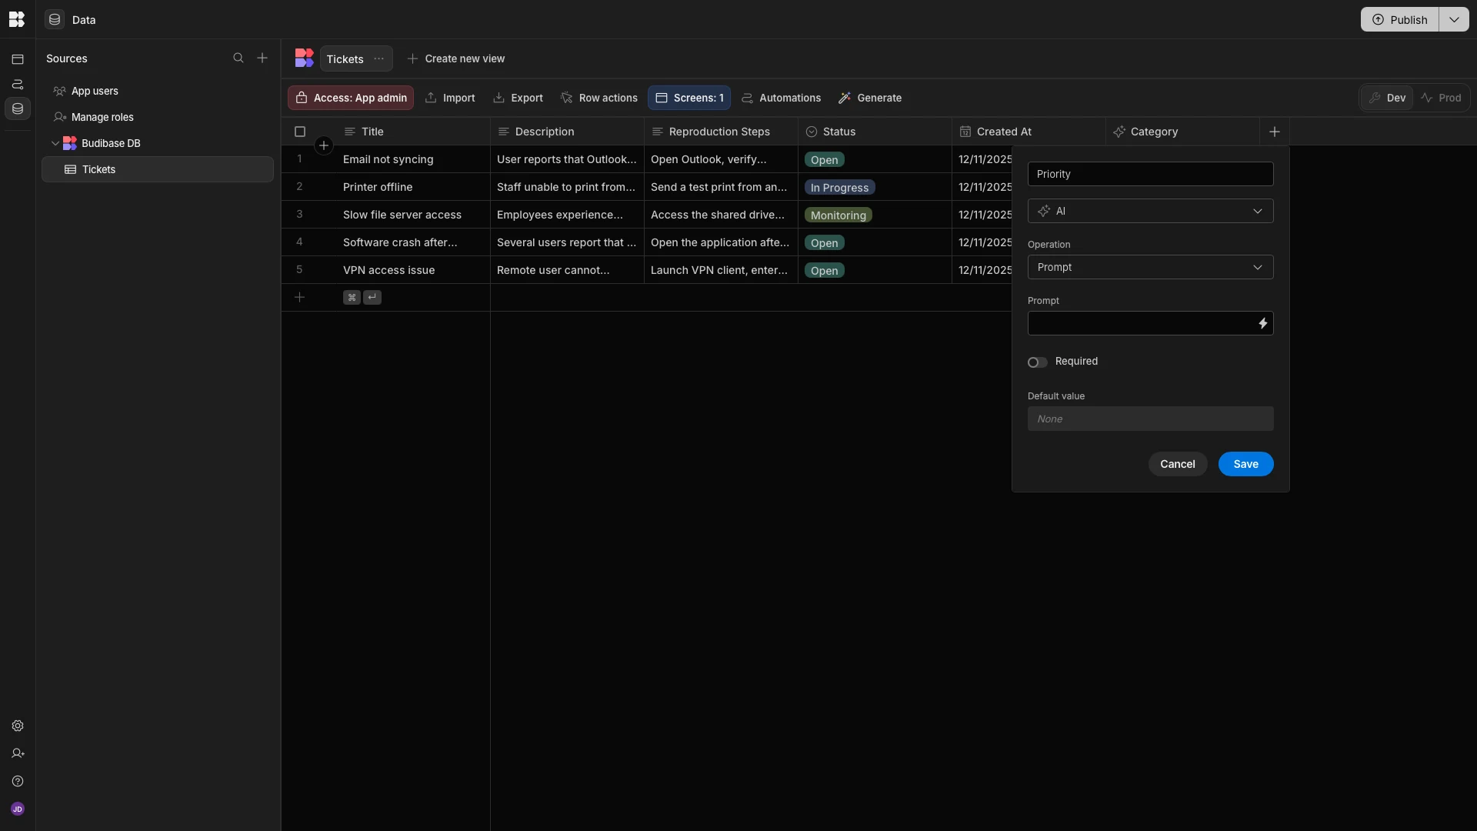The height and width of the screenshot is (831, 1477).
Task: Add a new source with plus icon
Action: [x=262, y=58]
